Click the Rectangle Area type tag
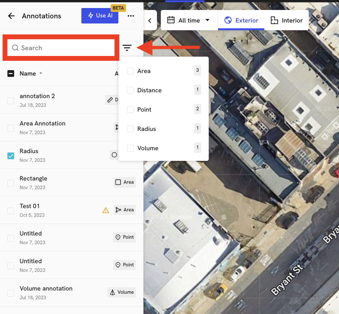This screenshot has height=314, width=339. point(124,182)
